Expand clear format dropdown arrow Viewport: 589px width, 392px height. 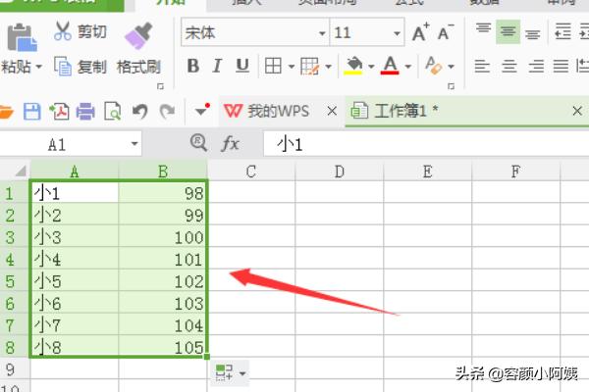pyautogui.click(x=452, y=67)
